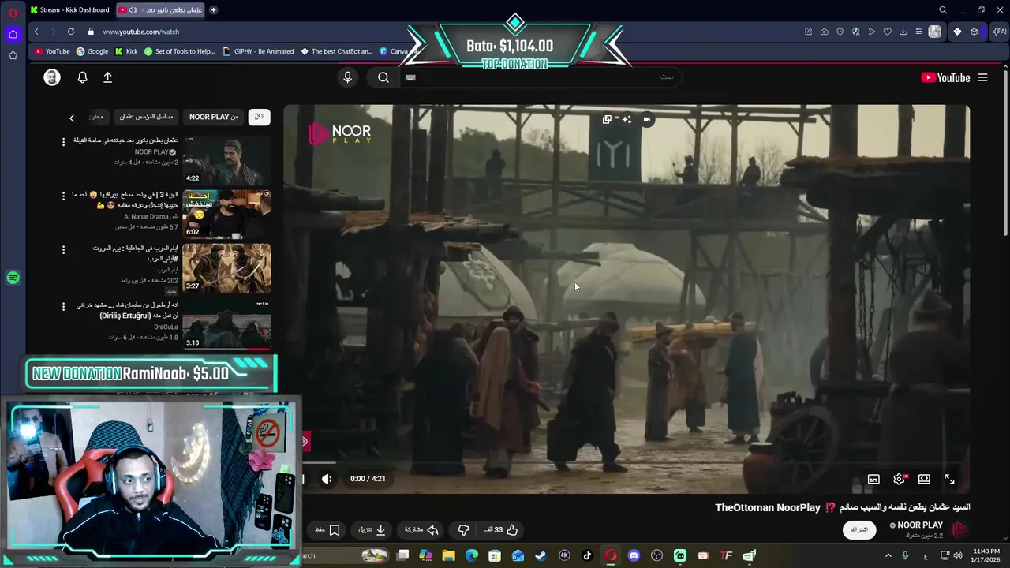
Task: Toggle subtitles/captions on the player
Action: tap(873, 479)
